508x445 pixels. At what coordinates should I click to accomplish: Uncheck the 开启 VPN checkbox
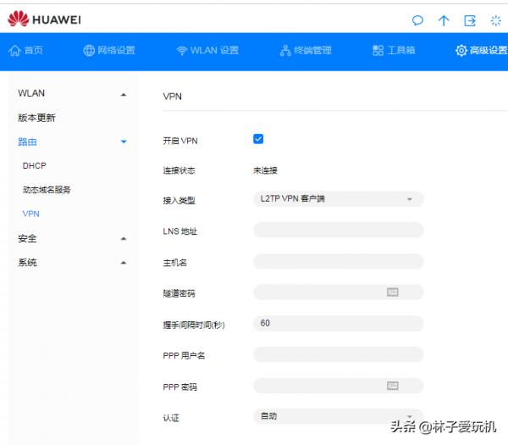coord(258,139)
